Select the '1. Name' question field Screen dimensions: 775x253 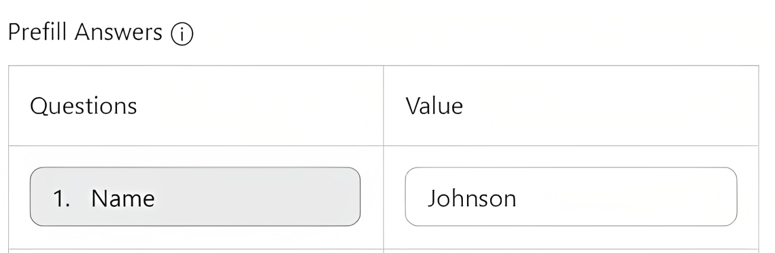click(x=195, y=197)
